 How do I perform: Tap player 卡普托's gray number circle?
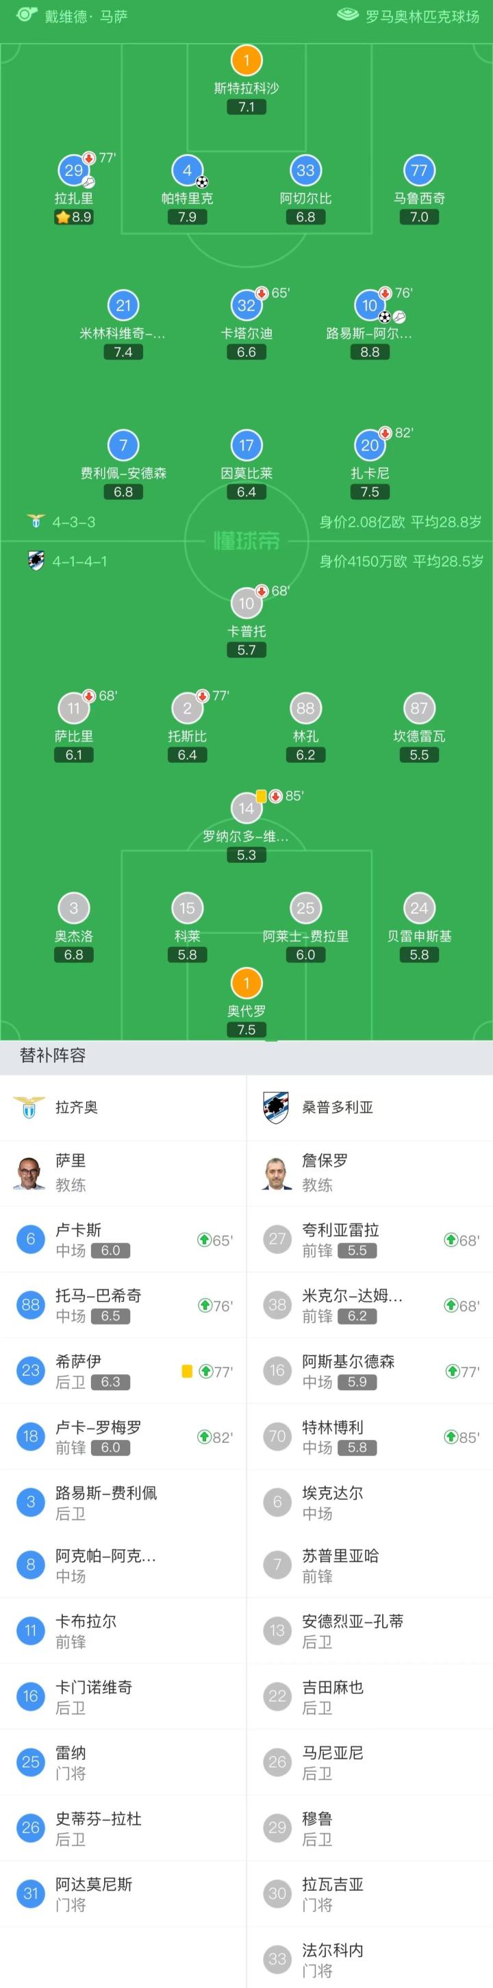(x=247, y=603)
